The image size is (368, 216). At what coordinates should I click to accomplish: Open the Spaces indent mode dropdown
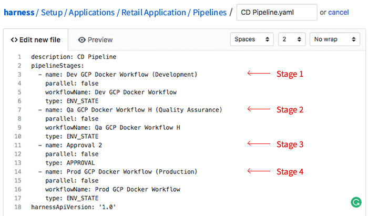coord(252,39)
